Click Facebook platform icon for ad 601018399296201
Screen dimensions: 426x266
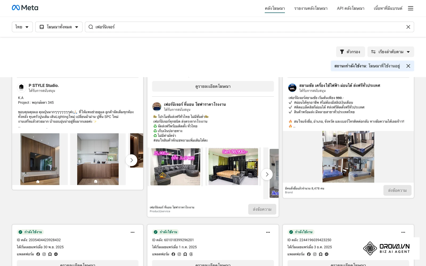click(173, 254)
